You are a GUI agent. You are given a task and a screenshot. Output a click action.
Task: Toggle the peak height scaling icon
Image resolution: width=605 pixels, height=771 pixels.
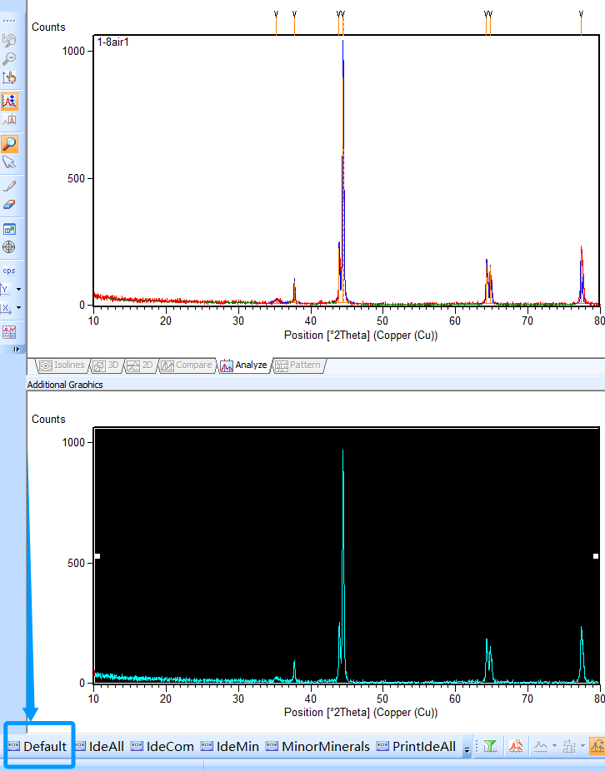coord(9,102)
